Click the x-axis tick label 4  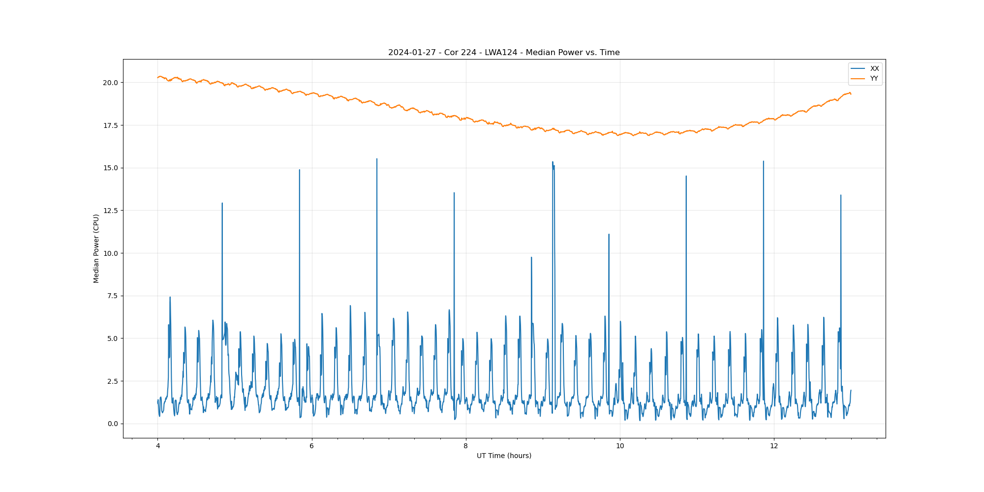point(157,446)
